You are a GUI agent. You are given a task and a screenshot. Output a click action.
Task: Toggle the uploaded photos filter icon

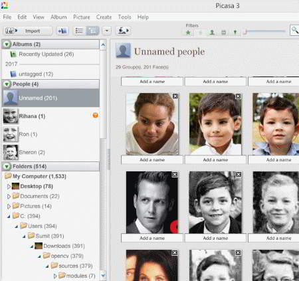200,33
